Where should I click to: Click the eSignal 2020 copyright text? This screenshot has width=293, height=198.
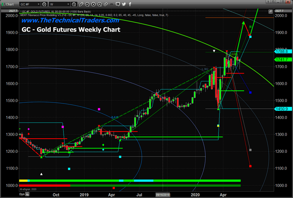coord(28,189)
